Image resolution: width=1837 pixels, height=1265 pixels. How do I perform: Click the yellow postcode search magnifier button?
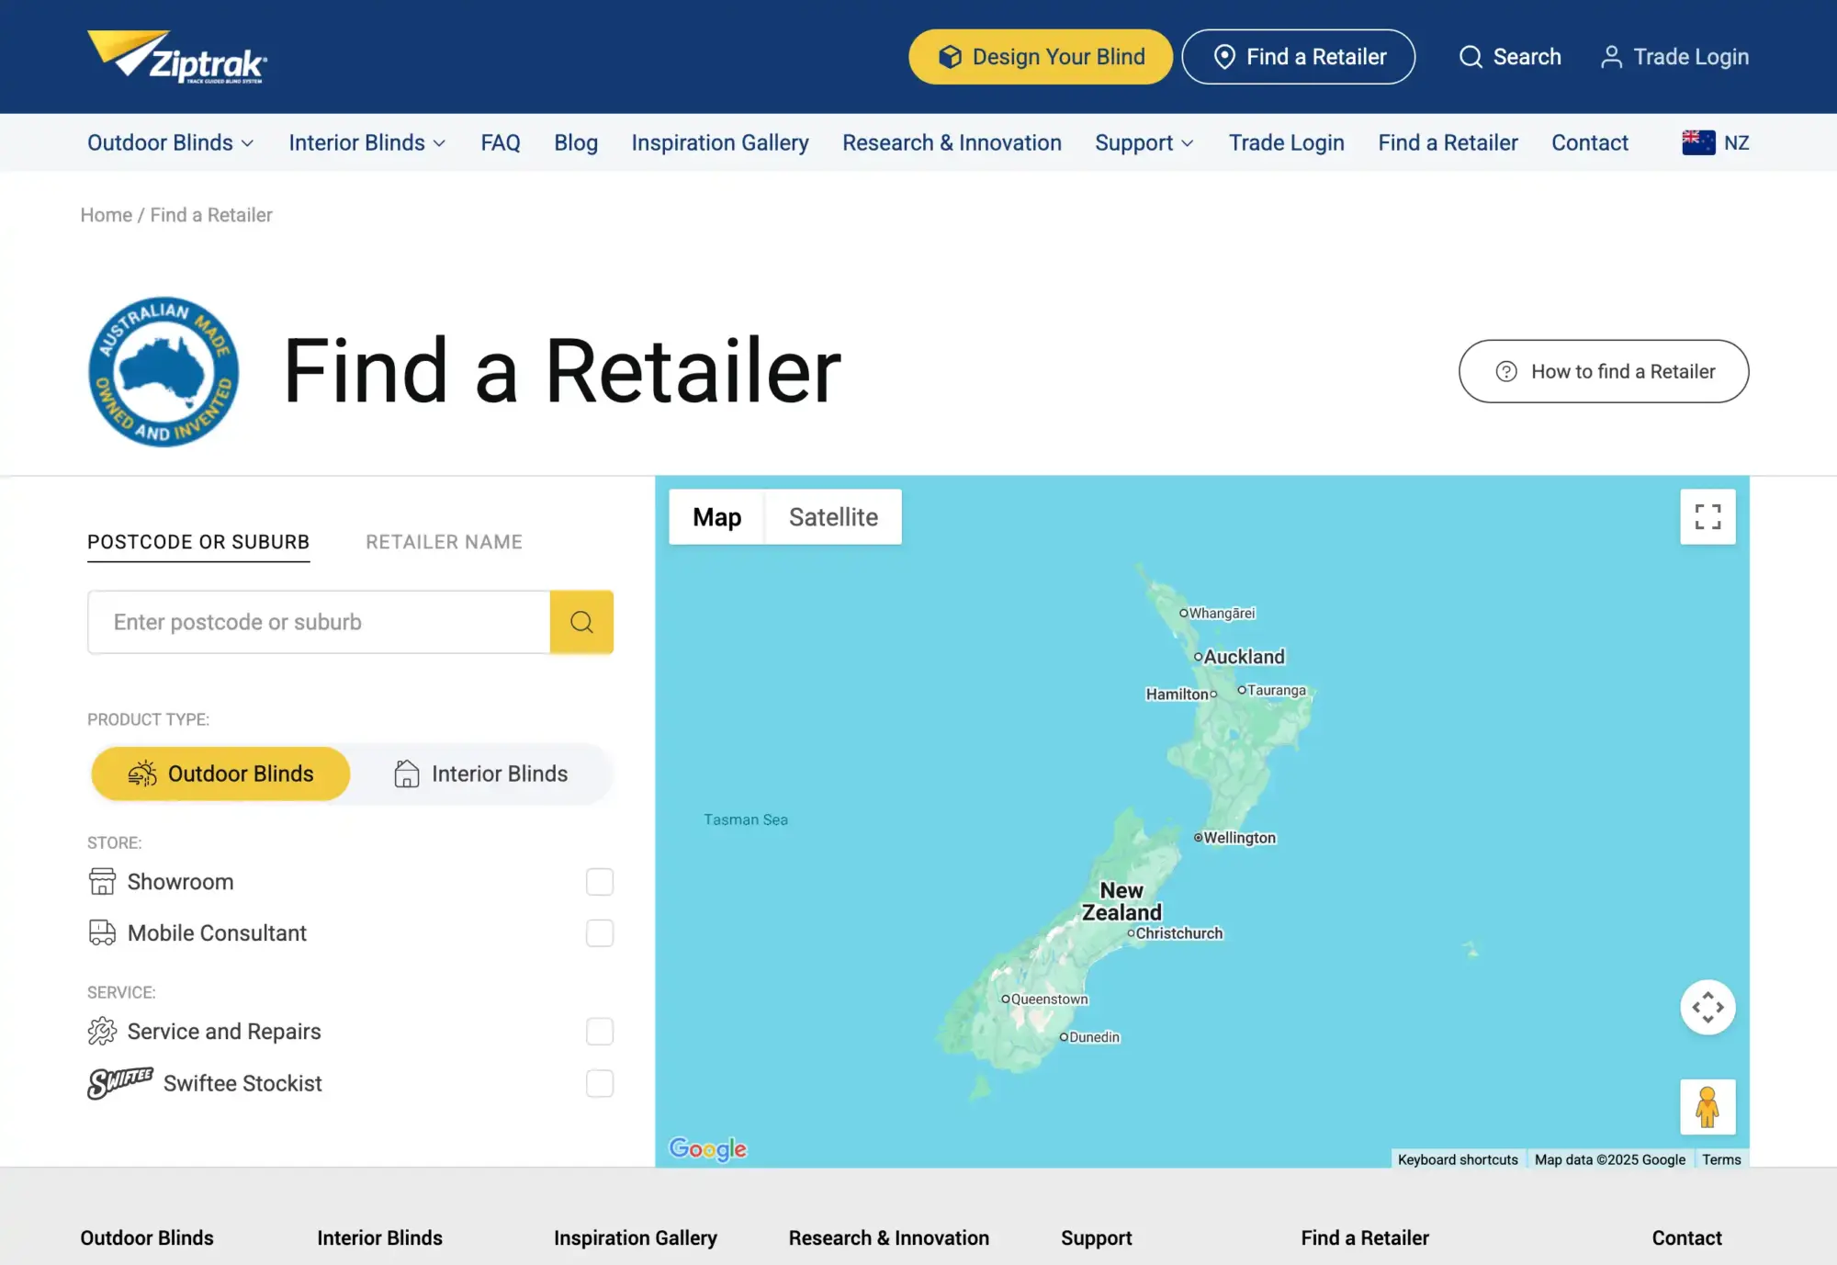(580, 622)
